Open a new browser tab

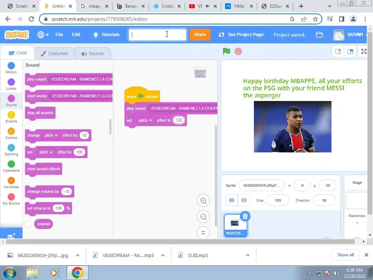(x=301, y=7)
